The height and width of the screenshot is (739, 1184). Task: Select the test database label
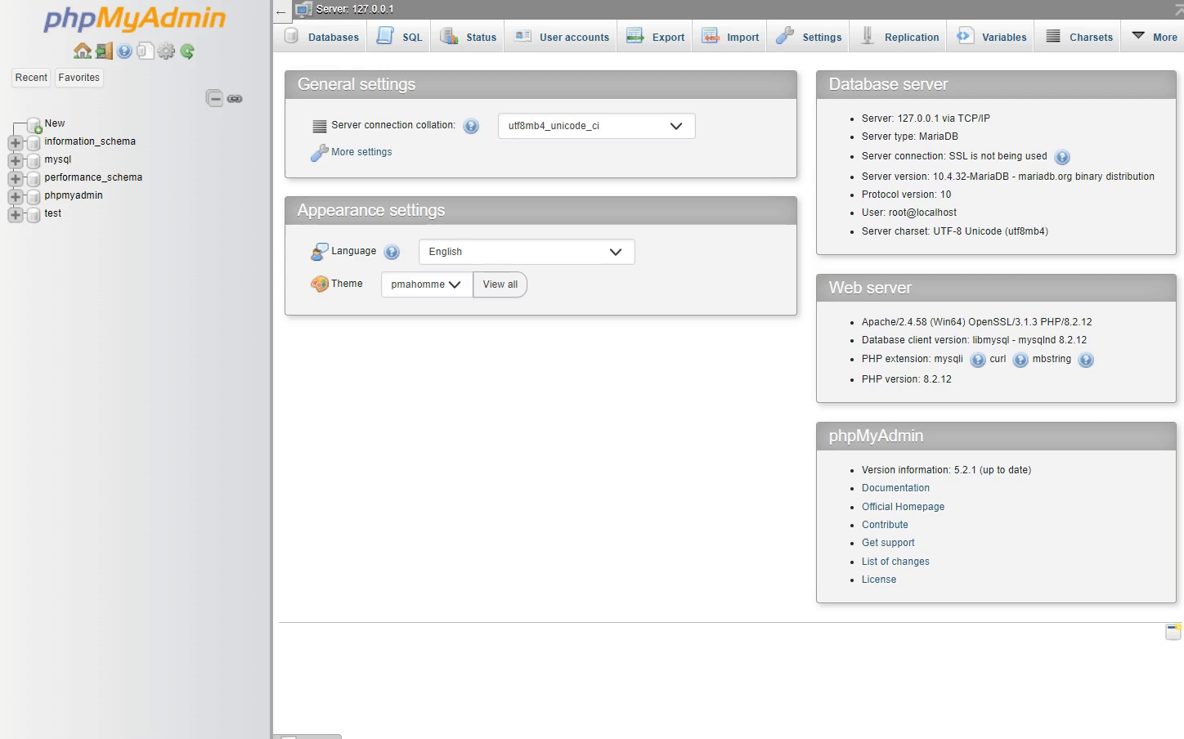click(53, 213)
